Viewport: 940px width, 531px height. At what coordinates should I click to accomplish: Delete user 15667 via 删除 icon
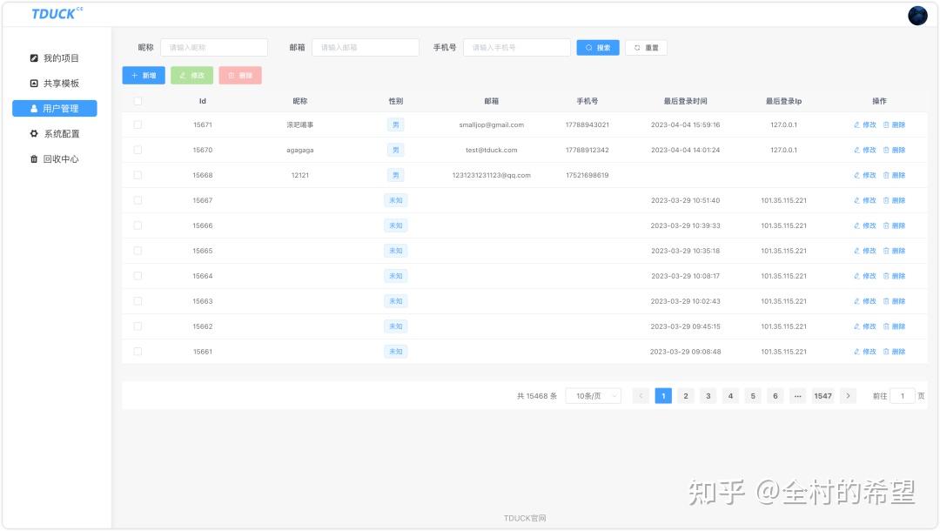[x=895, y=200]
